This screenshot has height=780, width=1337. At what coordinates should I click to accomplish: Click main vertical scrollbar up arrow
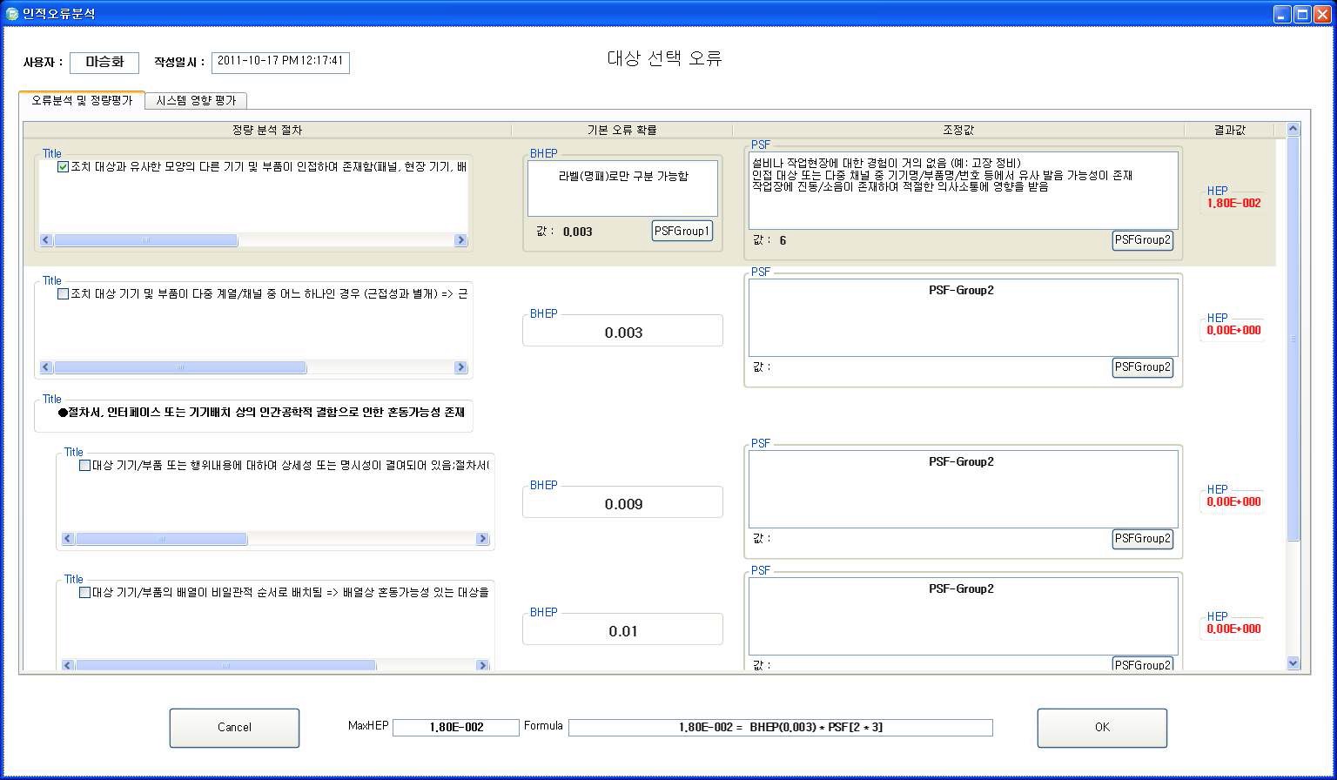click(1293, 130)
